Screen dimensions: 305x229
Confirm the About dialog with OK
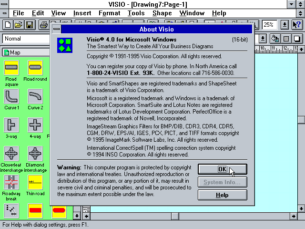pyautogui.click(x=223, y=169)
